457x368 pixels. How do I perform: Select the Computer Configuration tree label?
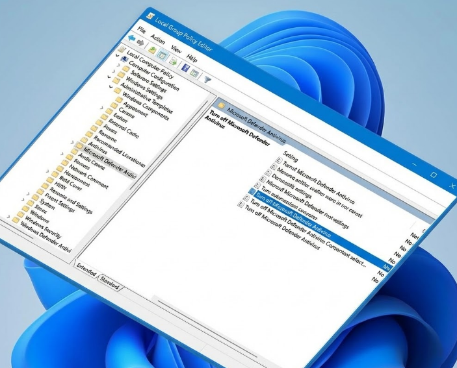pyautogui.click(x=154, y=76)
